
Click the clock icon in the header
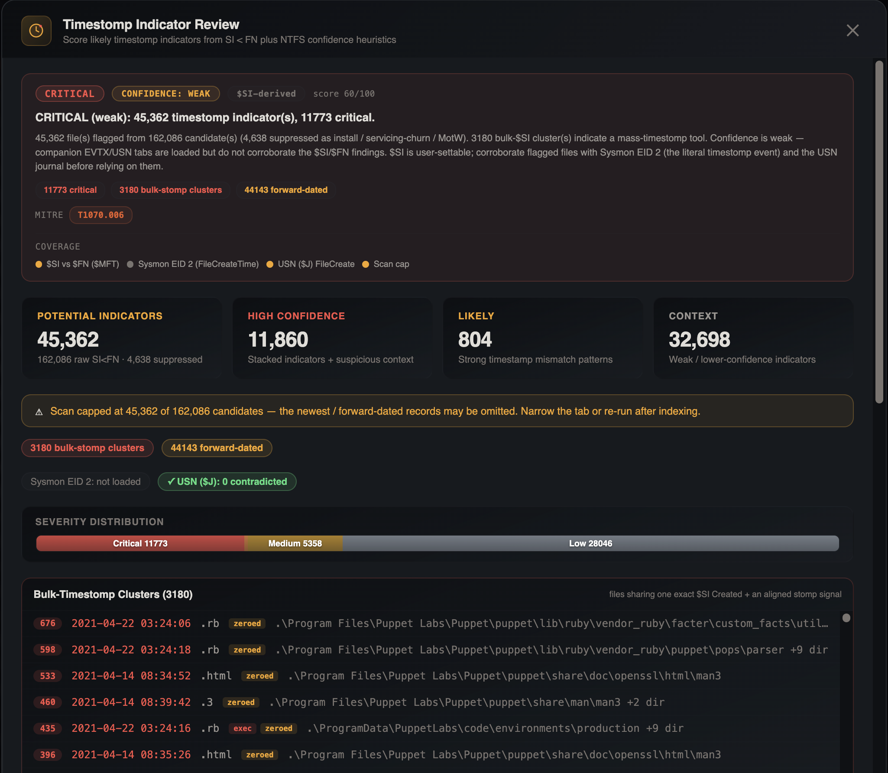[x=36, y=31]
